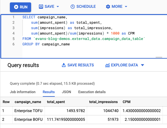Viewport: 167px width, 128px height.
Task: Click the Query results heading
Action: 23,65
